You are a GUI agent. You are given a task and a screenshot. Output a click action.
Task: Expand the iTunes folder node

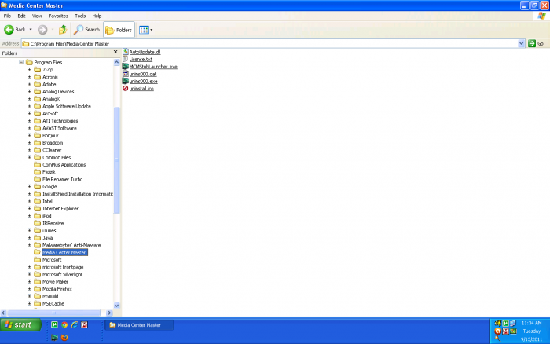tap(29, 230)
